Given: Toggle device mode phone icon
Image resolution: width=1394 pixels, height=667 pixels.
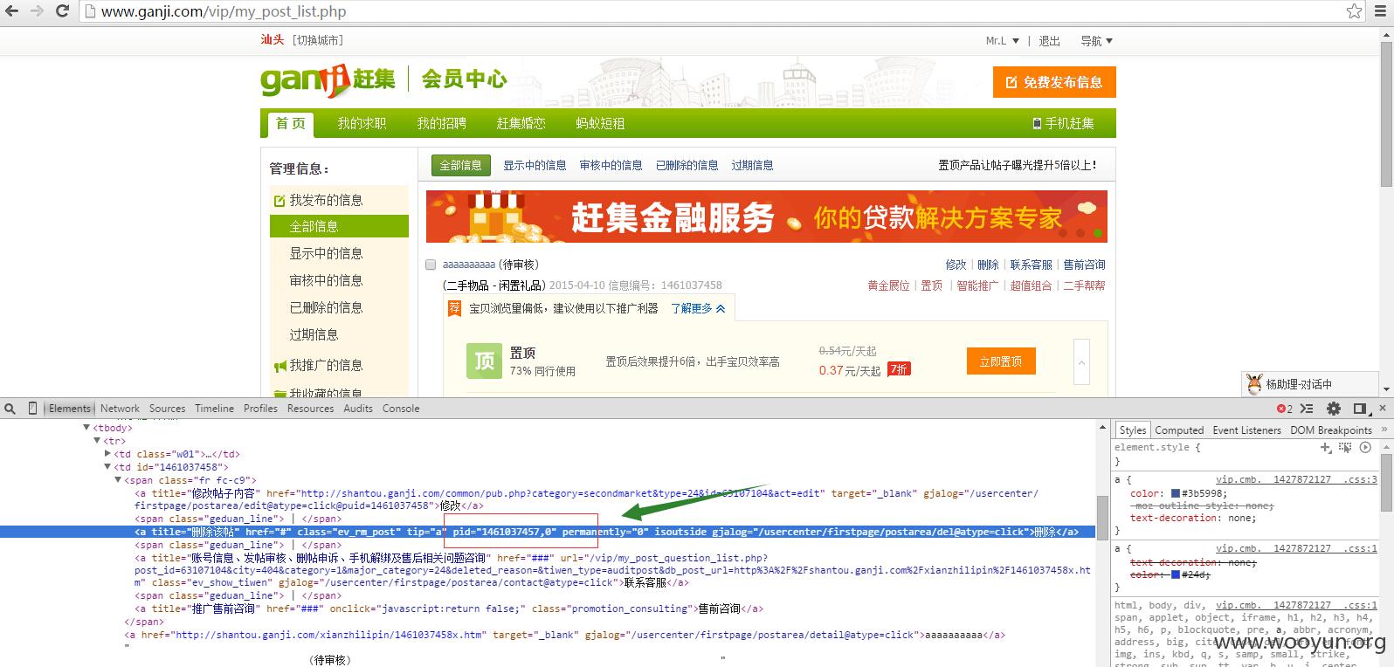Looking at the screenshot, I should coord(33,409).
